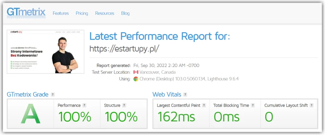This screenshot has width=325, height=135.
Task: Open the Features menu item
Action: (x=61, y=13)
